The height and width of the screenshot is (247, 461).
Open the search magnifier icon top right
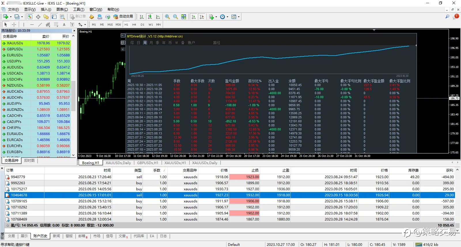click(x=447, y=17)
